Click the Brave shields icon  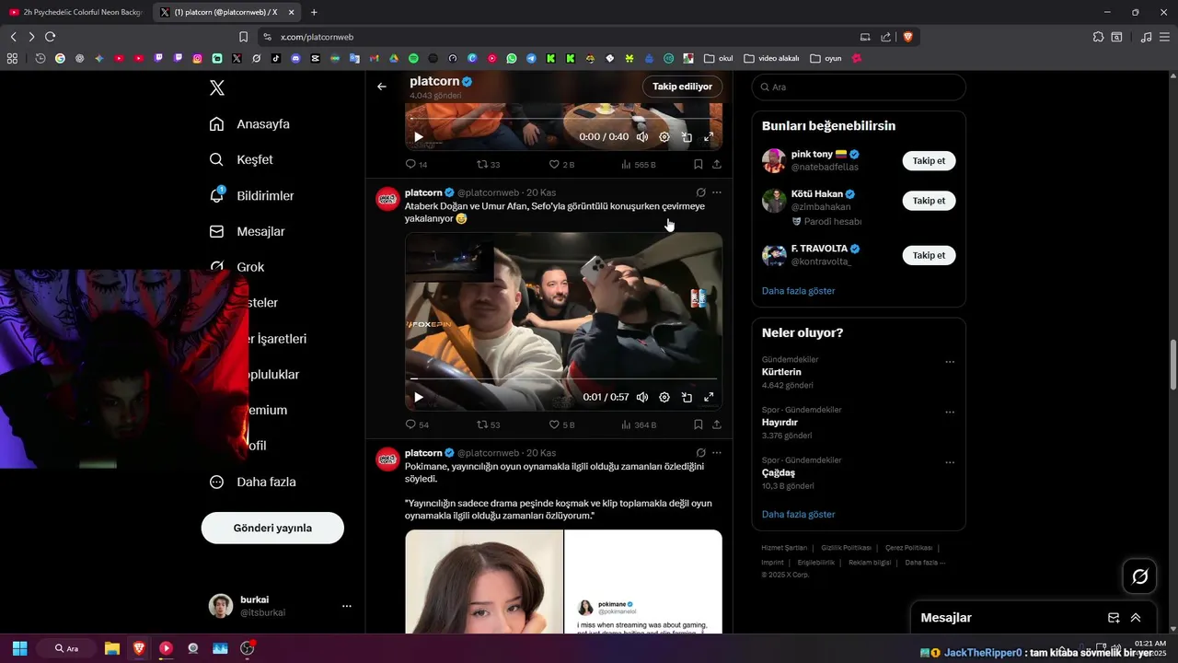coord(907,37)
